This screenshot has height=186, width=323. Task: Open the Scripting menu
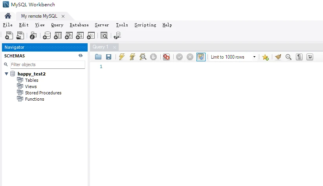[x=145, y=25]
